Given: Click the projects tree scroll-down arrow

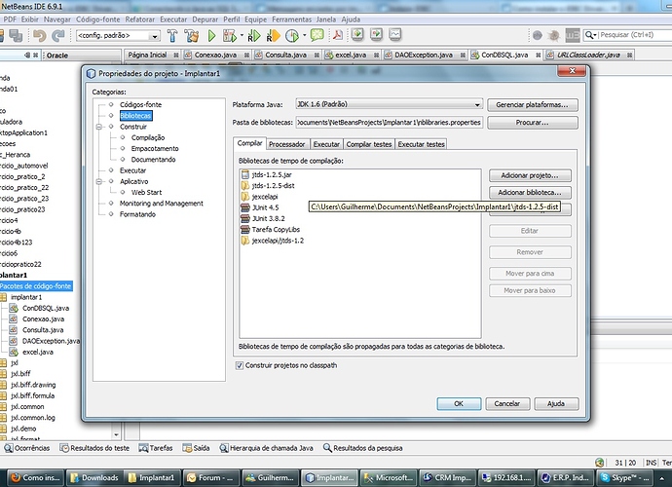Looking at the screenshot, I should coord(116,434).
